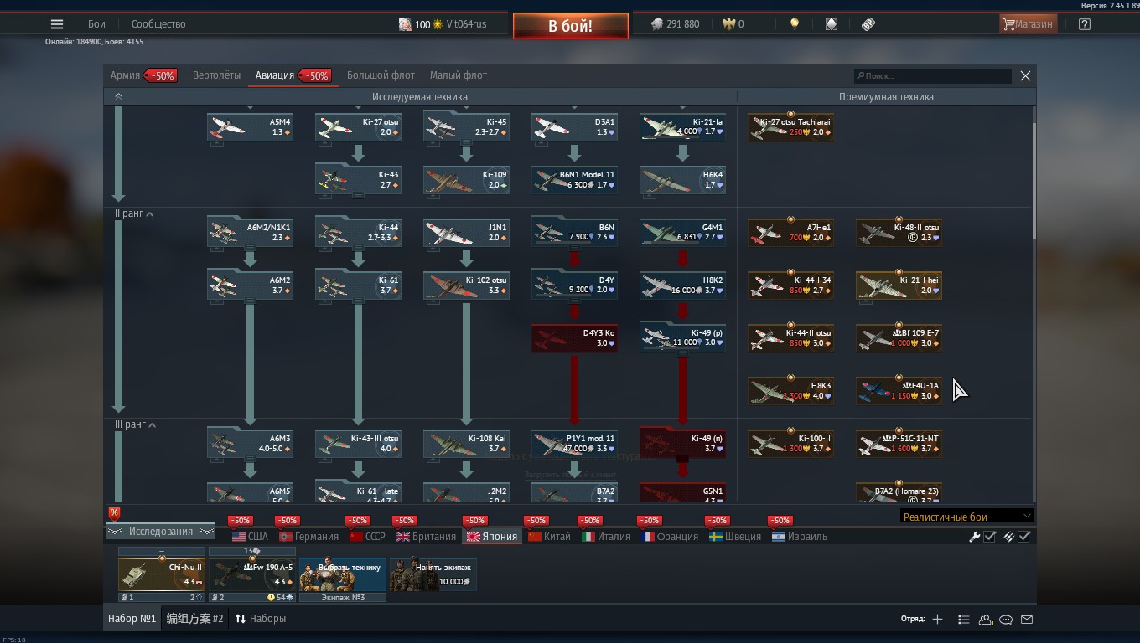Select the СССР nation tab
Viewport: 1140px width, 643px height.
(367, 537)
